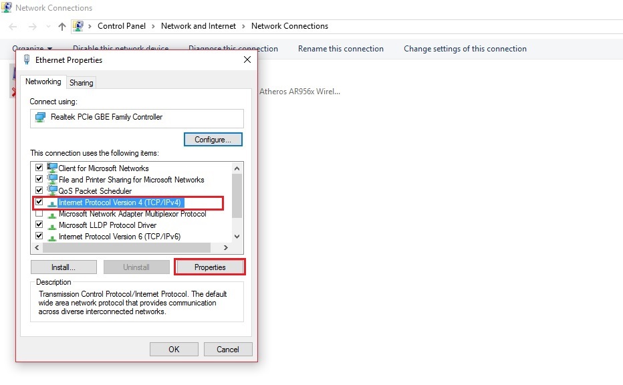Screen dimensions: 623x385
Task: Click horizontal scrollbar thumb in items list
Action: coord(126,247)
